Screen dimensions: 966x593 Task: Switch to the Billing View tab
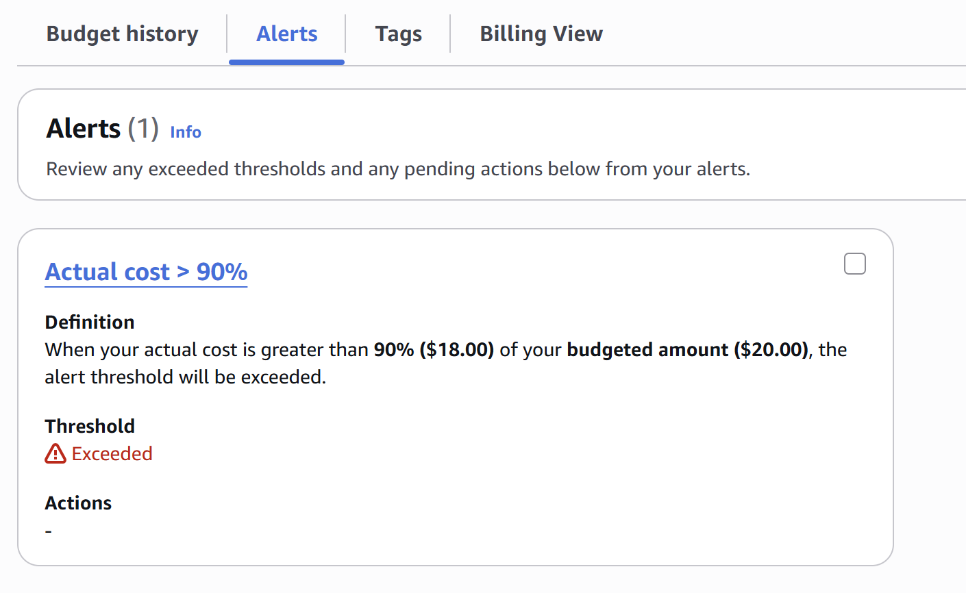[541, 33]
